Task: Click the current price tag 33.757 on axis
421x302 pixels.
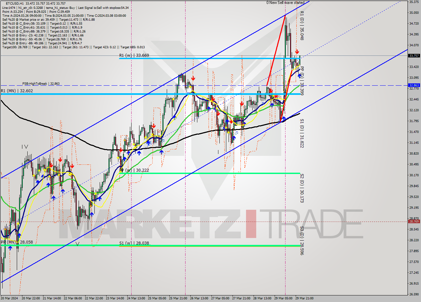Action: (x=414, y=56)
